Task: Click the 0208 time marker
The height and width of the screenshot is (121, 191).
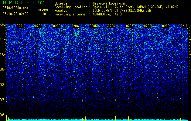Action: (x=148, y=26)
